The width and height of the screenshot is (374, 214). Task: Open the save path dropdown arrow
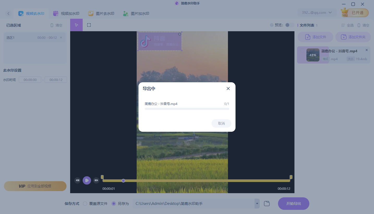257,203
